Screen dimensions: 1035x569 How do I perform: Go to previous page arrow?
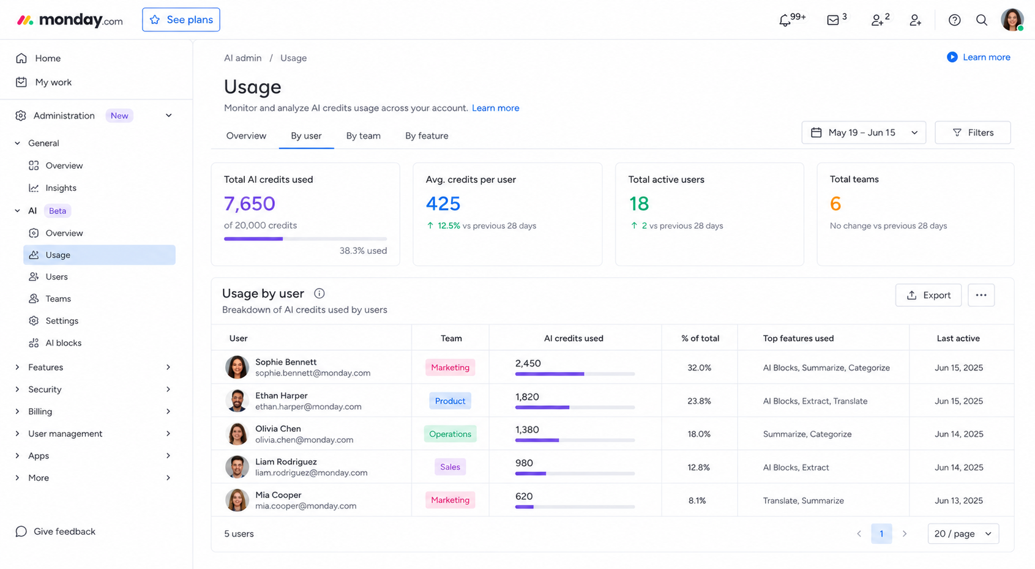859,534
